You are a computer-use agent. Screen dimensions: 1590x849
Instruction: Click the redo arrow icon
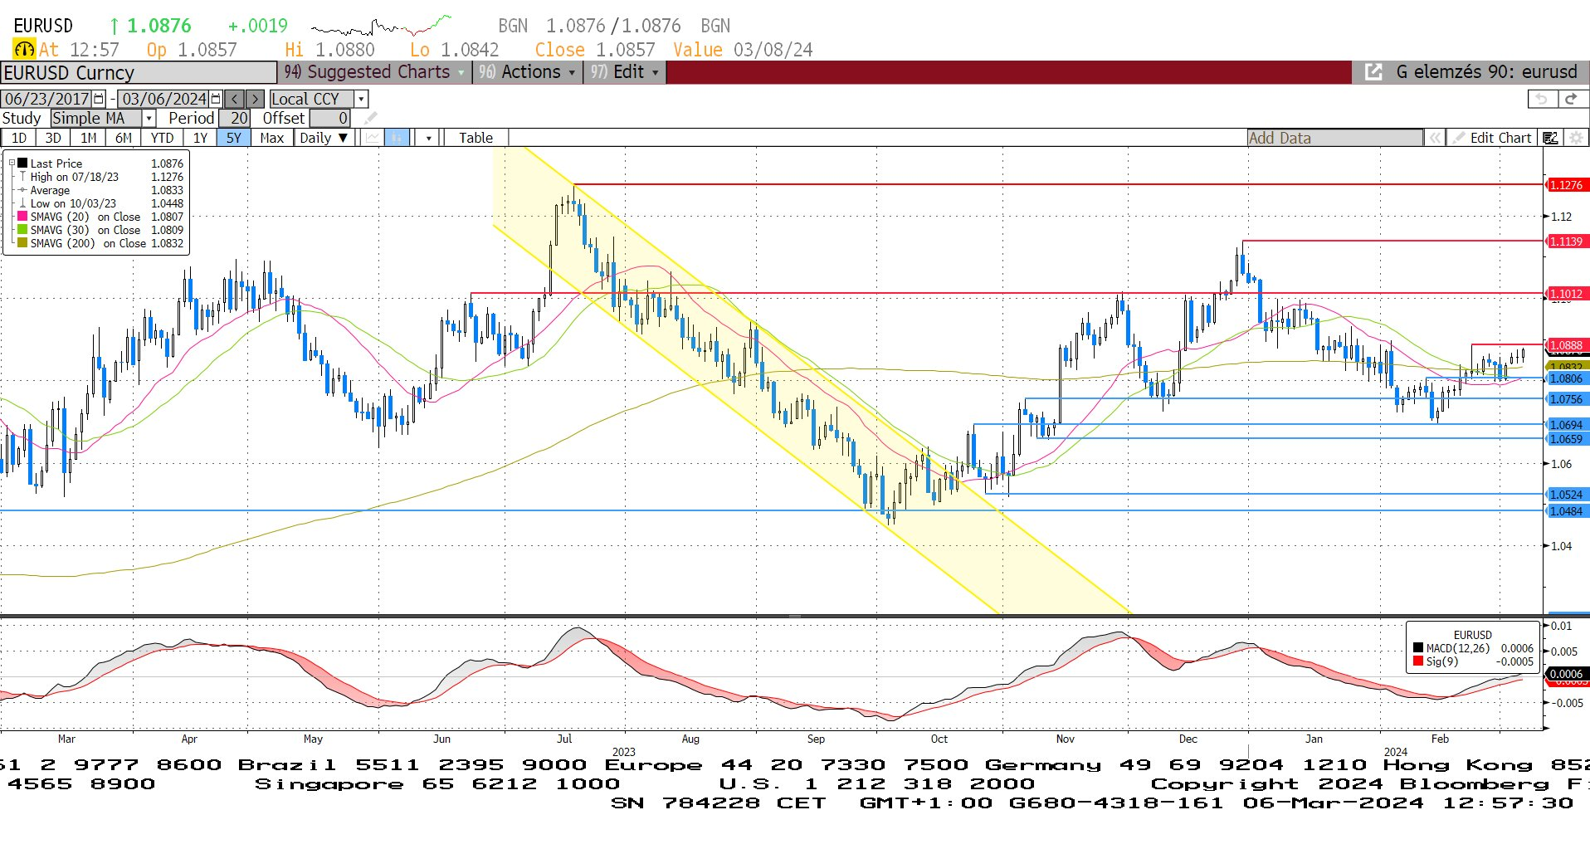click(x=1570, y=99)
